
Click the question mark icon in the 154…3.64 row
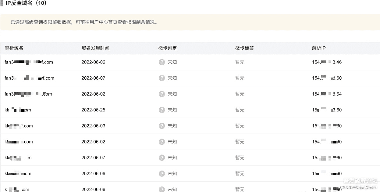click(x=162, y=94)
